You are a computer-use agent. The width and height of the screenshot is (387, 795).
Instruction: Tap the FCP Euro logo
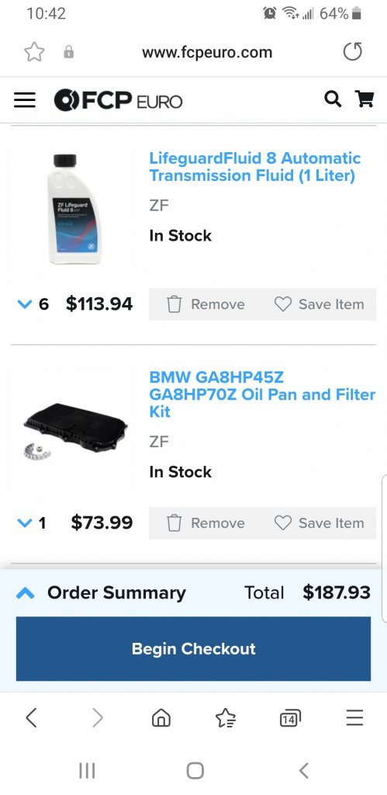(x=118, y=100)
